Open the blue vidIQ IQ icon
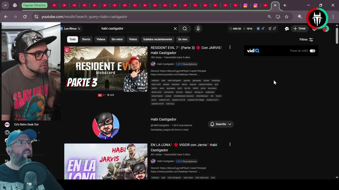This screenshot has height=190, width=339. click(258, 28)
